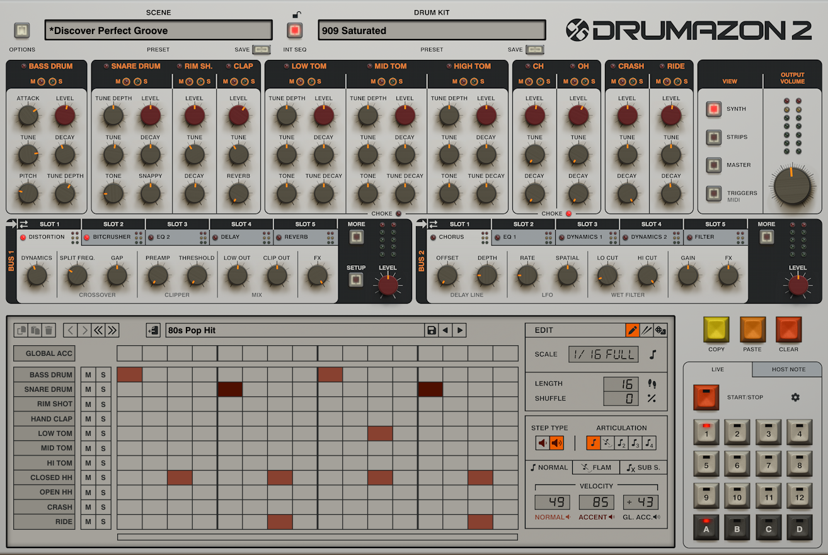Screen dimensions: 828x555
Task: Open the Drum Kit preset selector
Action: pos(431,30)
